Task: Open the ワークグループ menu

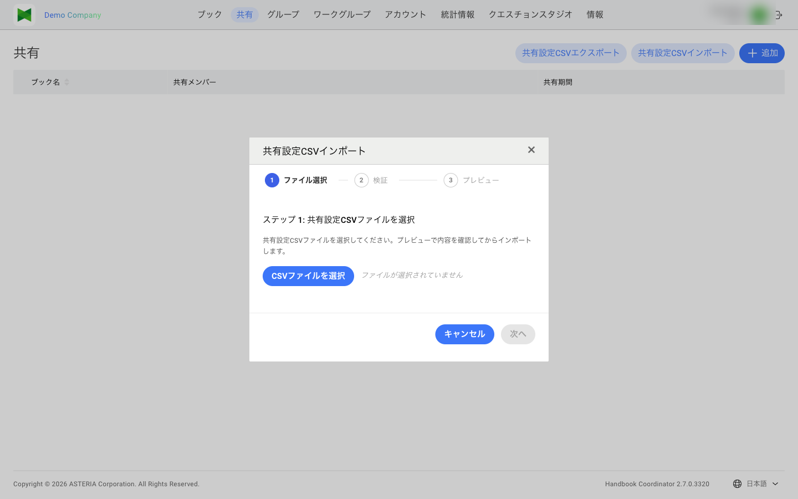Action: [342, 14]
